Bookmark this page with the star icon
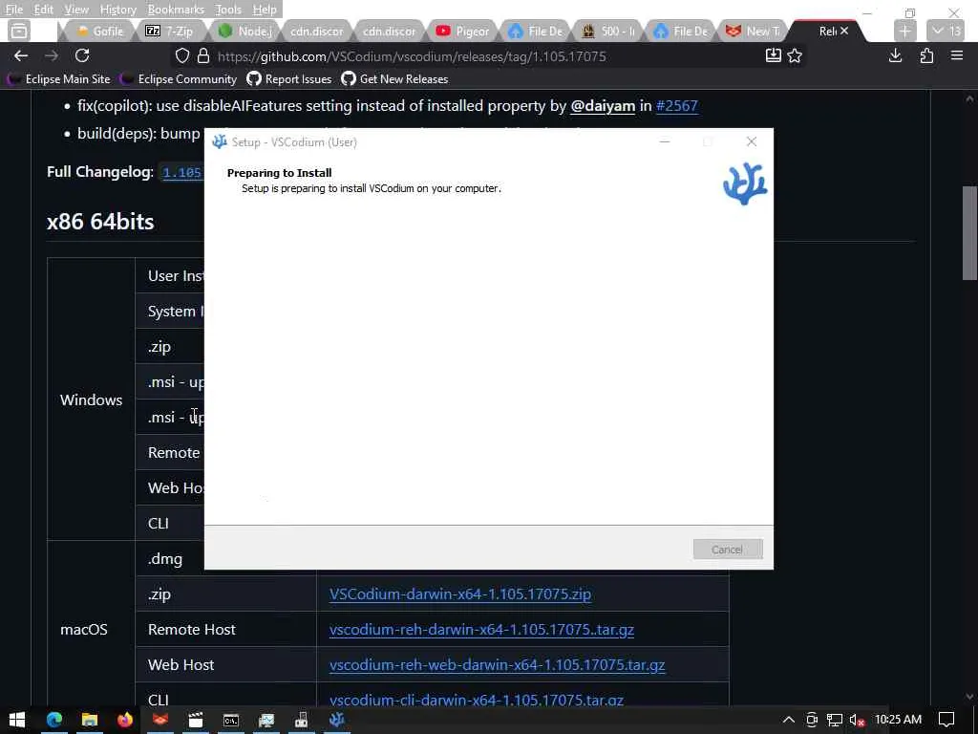978x734 pixels. [x=795, y=56]
